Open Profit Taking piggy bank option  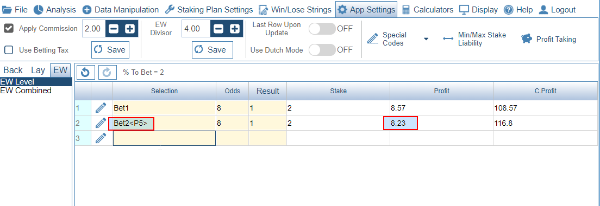pos(548,39)
